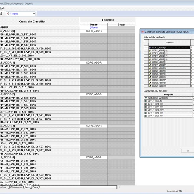Select the 2_ADDR[1] net row in the grid
Image resolution: width=194 pixels, height=194 pixels.
point(40,62)
